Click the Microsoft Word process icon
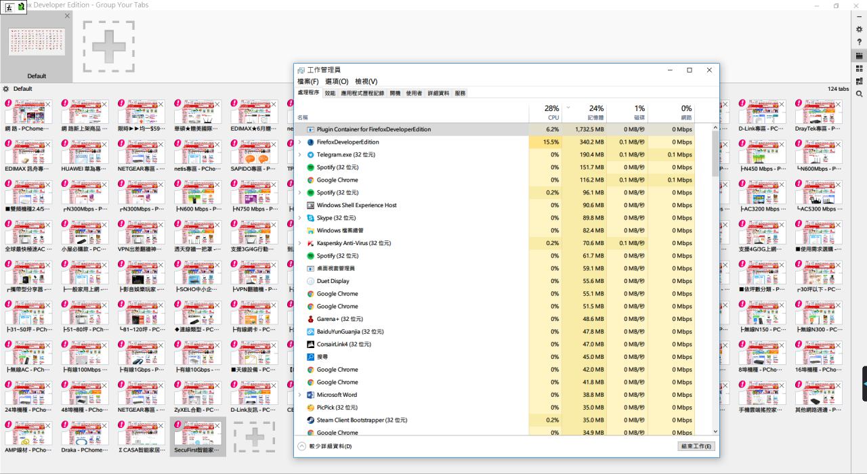Image resolution: width=867 pixels, height=474 pixels. pos(311,395)
